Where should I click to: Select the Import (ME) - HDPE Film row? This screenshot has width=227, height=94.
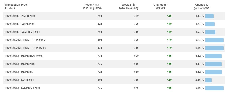[x=114, y=16]
